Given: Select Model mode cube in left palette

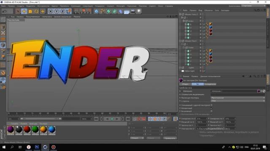Looking at the screenshot, I should pos(3,27).
